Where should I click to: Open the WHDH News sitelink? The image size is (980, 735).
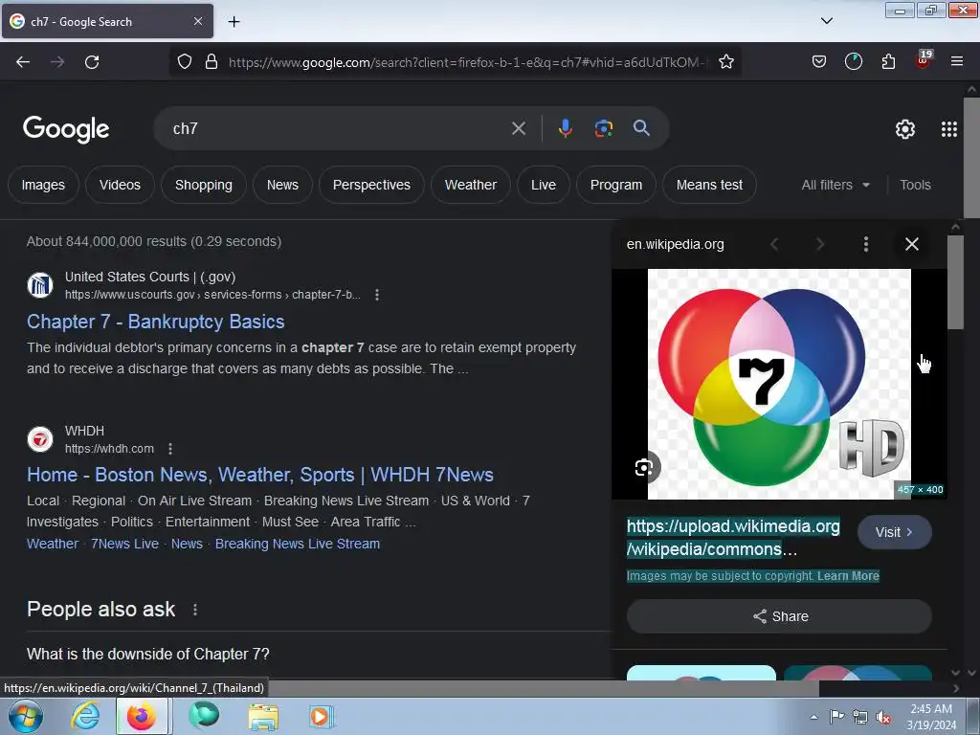pyautogui.click(x=187, y=544)
